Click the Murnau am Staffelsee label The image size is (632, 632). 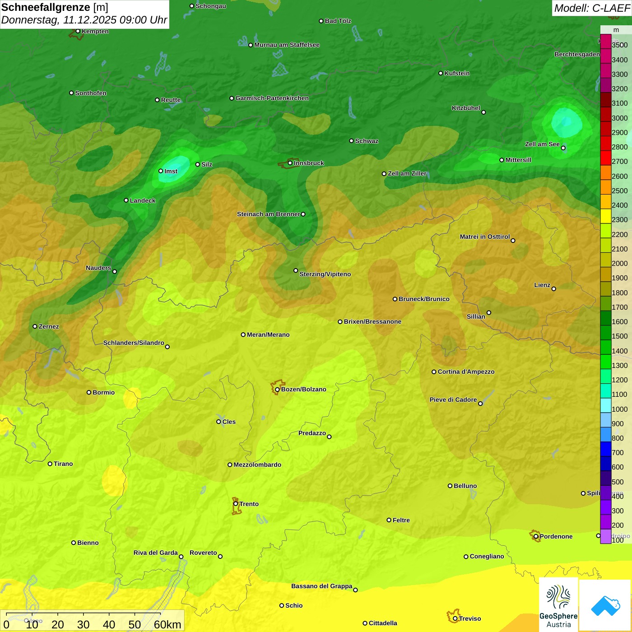[287, 45]
